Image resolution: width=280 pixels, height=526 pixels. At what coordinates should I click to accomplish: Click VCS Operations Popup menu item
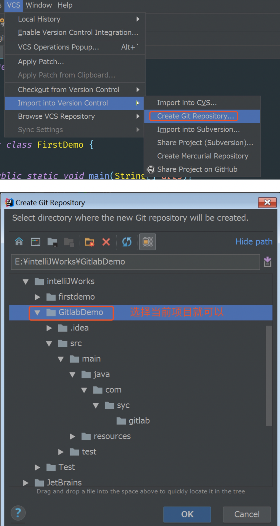pos(75,47)
